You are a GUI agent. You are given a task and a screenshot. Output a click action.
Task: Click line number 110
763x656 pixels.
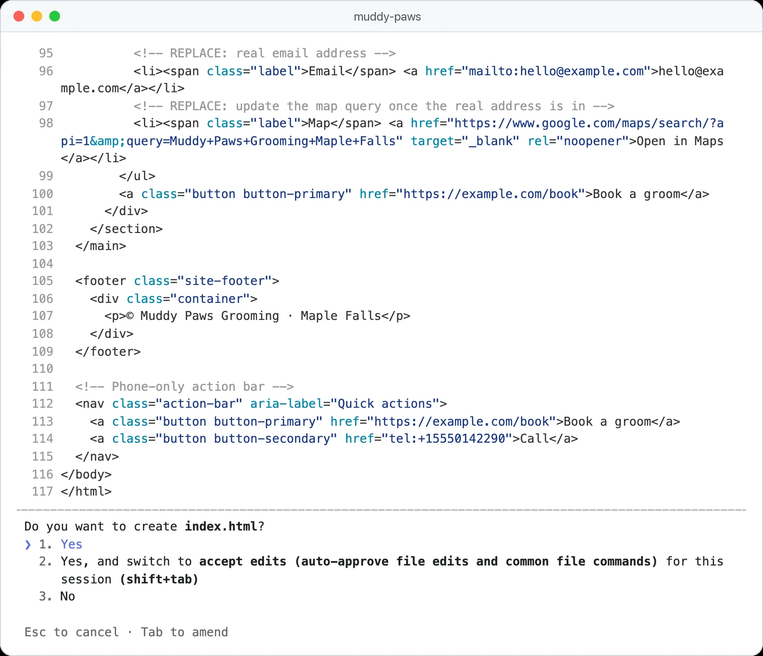click(42, 369)
